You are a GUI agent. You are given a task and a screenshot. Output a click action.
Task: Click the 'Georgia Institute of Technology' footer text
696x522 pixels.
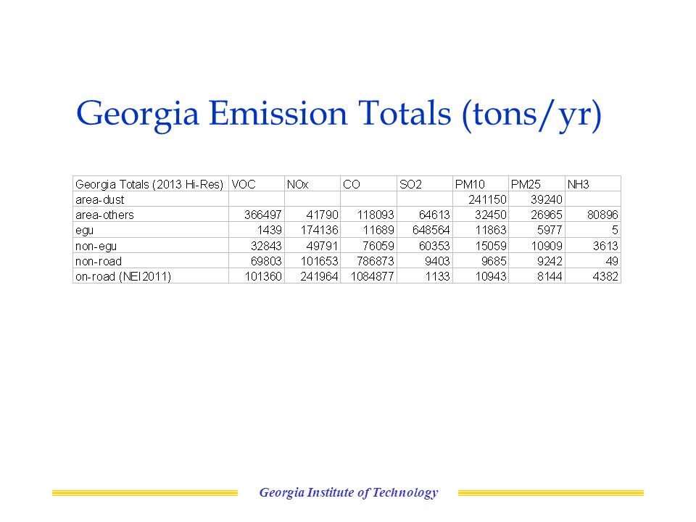(349, 493)
